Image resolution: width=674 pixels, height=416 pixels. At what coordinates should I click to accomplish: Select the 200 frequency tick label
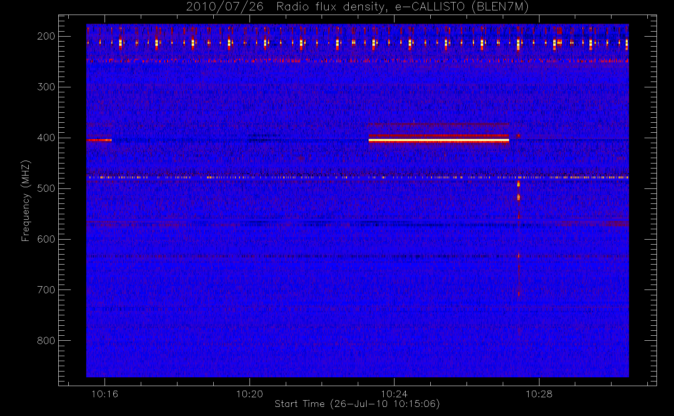coord(46,36)
